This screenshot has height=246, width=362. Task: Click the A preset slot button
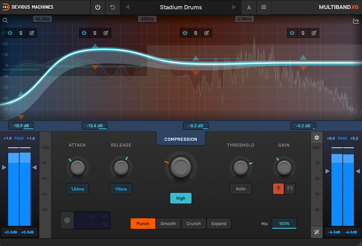249,8
